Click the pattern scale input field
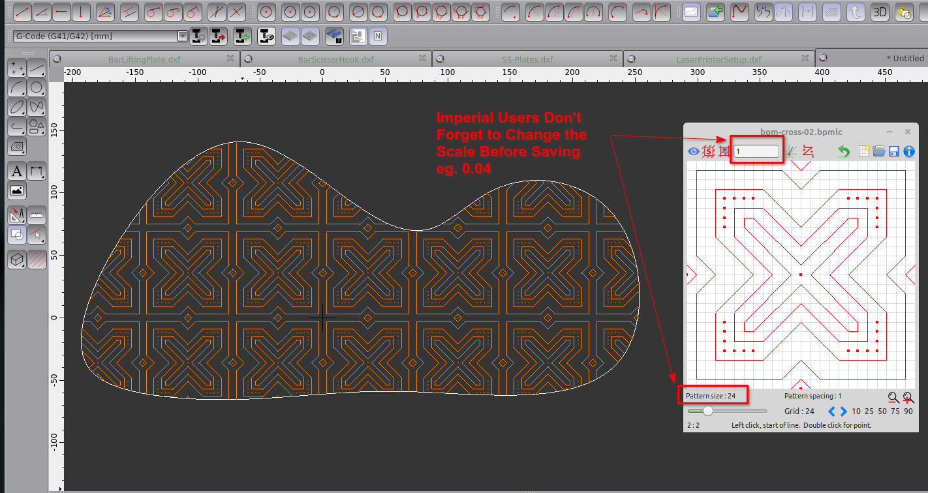The width and height of the screenshot is (928, 493). tap(756, 151)
